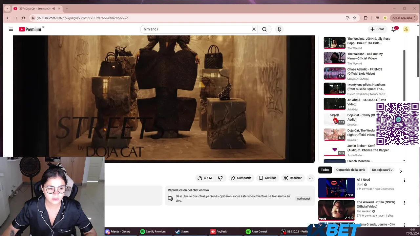Open Spotify Premium from taskbar

tap(153, 231)
